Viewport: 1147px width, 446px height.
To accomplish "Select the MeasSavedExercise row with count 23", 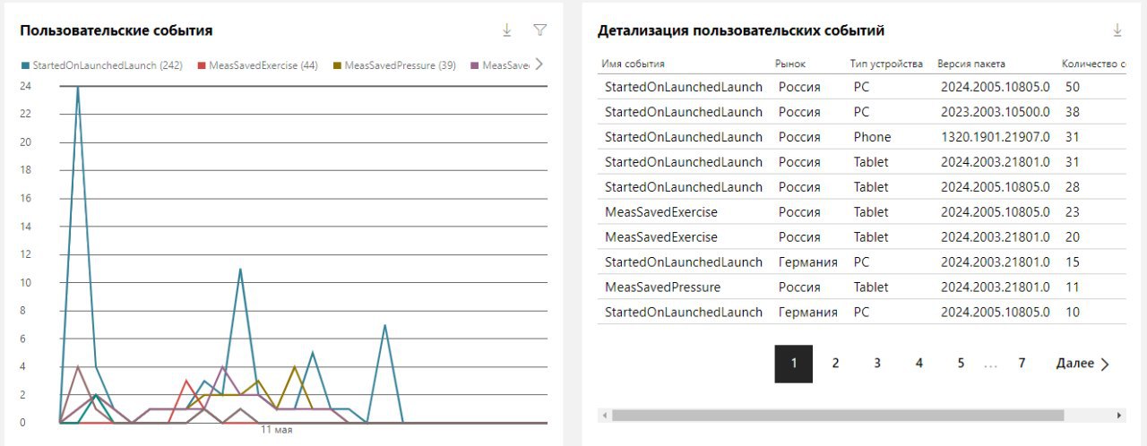I will coord(862,212).
